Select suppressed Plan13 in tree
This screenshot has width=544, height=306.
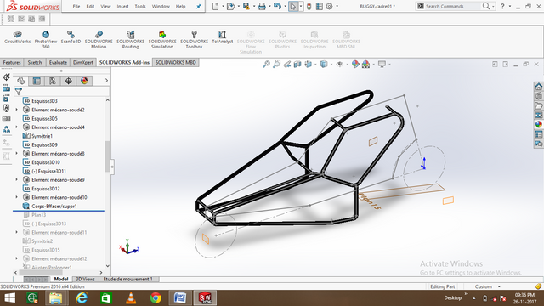point(35,215)
